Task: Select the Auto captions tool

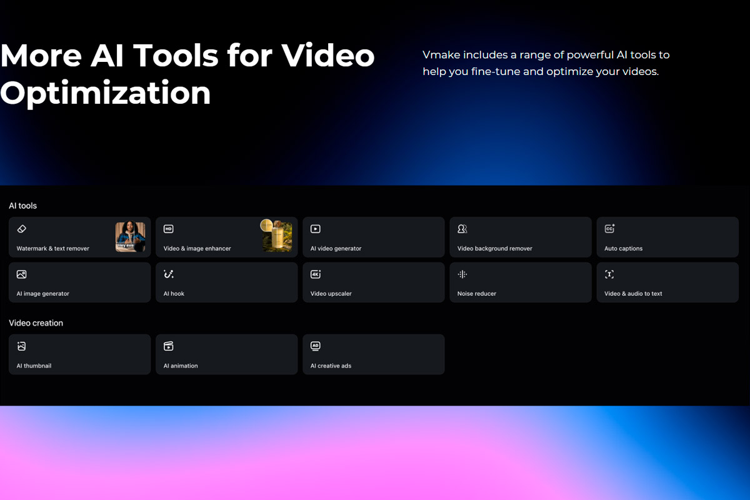Action: pyautogui.click(x=667, y=237)
